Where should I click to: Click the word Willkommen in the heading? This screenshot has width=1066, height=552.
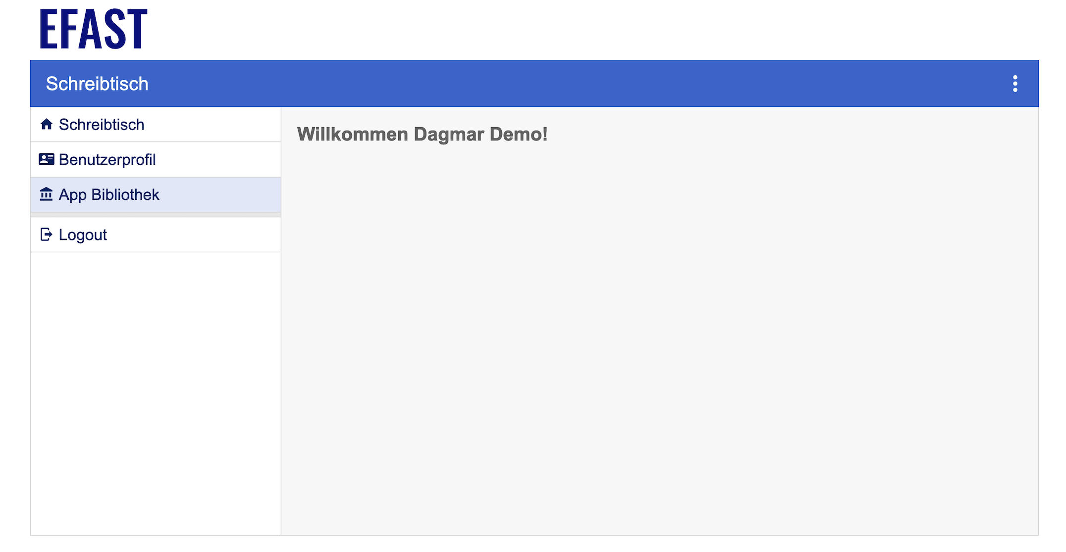pos(352,135)
